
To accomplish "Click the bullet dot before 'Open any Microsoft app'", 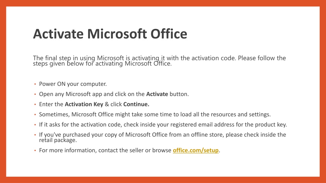I will [x=35, y=94].
